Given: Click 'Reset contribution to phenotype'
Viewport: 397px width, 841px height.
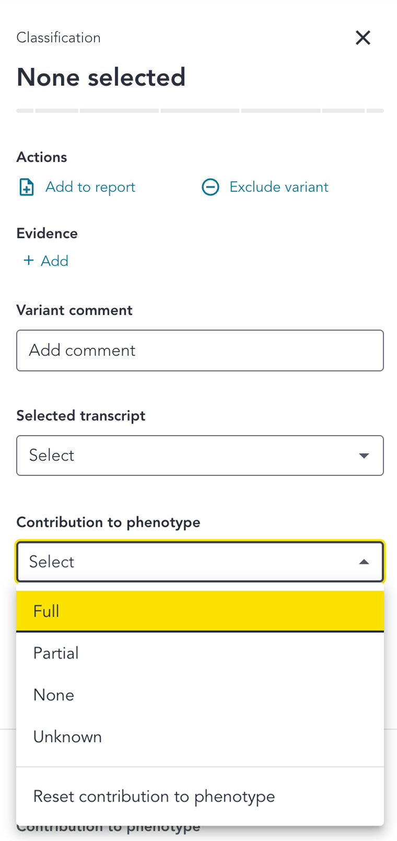Looking at the screenshot, I should tap(200, 797).
